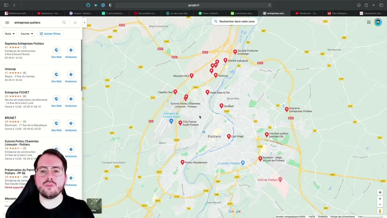This screenshot has height=218, width=387.
Task: Zoom out on the map
Action: pos(380,204)
